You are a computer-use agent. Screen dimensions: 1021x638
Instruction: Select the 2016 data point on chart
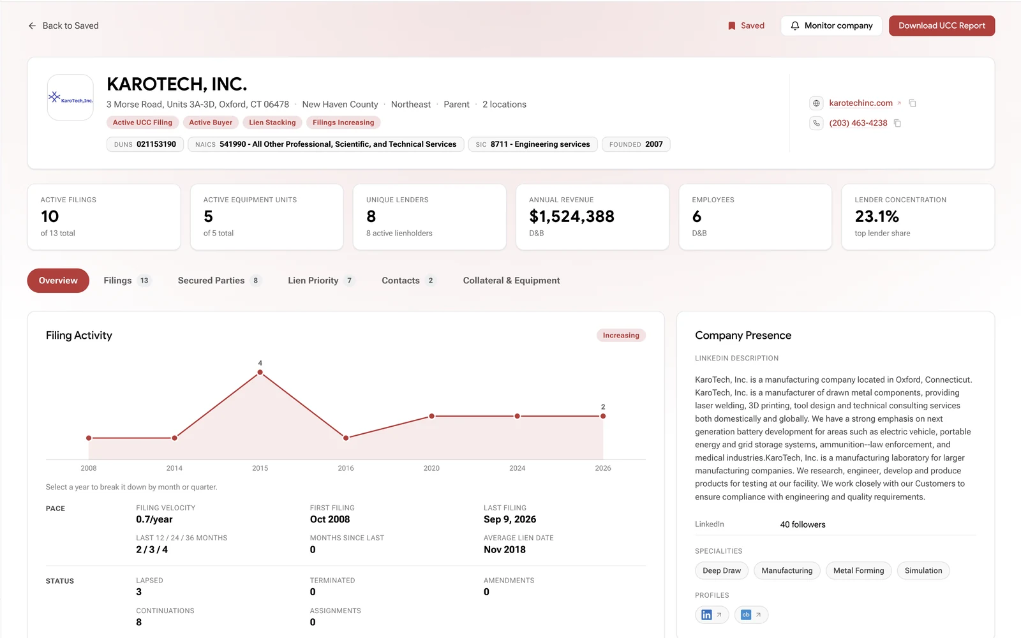pos(346,438)
